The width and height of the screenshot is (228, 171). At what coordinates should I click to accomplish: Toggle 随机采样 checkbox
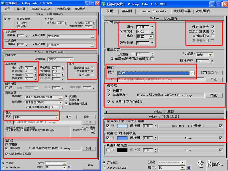pos(66,100)
